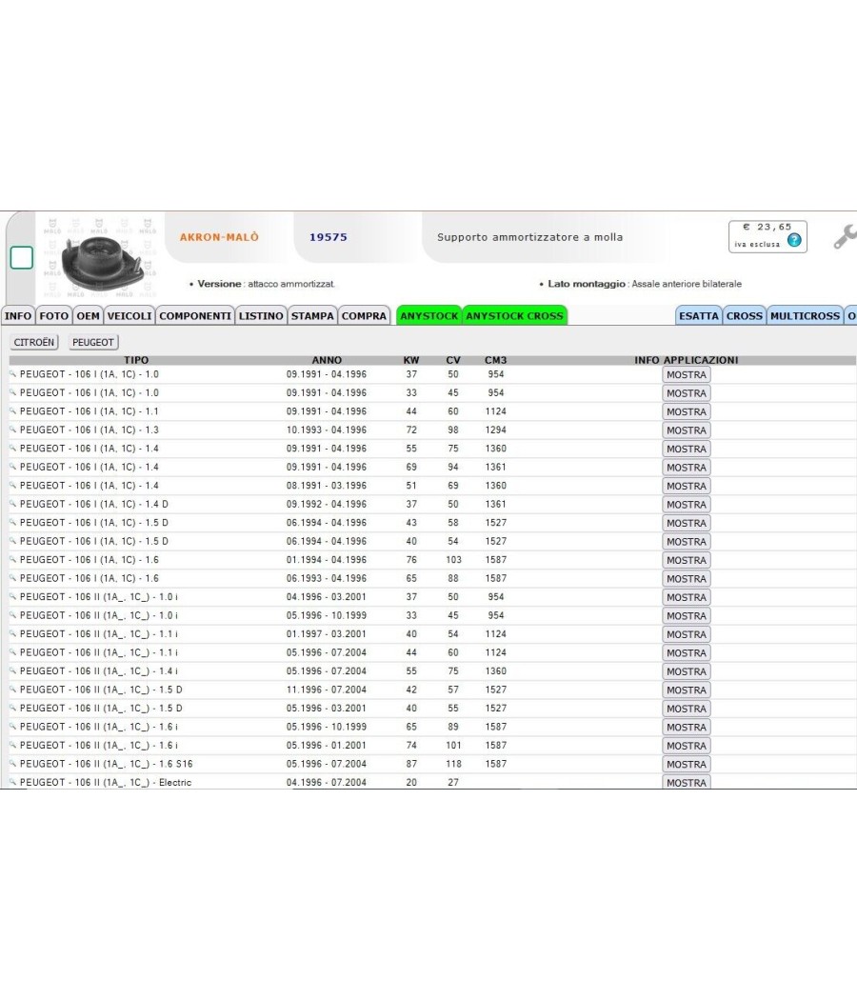Click MOSTRA for 106 II 1.0 i 37 KW row
This screenshot has width=857, height=1000.
(687, 597)
